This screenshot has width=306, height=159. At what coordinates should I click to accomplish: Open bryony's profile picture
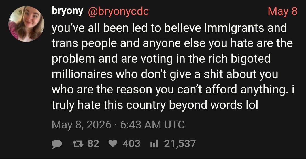[x=26, y=24]
